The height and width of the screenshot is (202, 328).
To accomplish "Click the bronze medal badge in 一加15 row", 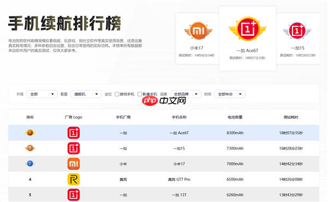I will [30, 148].
